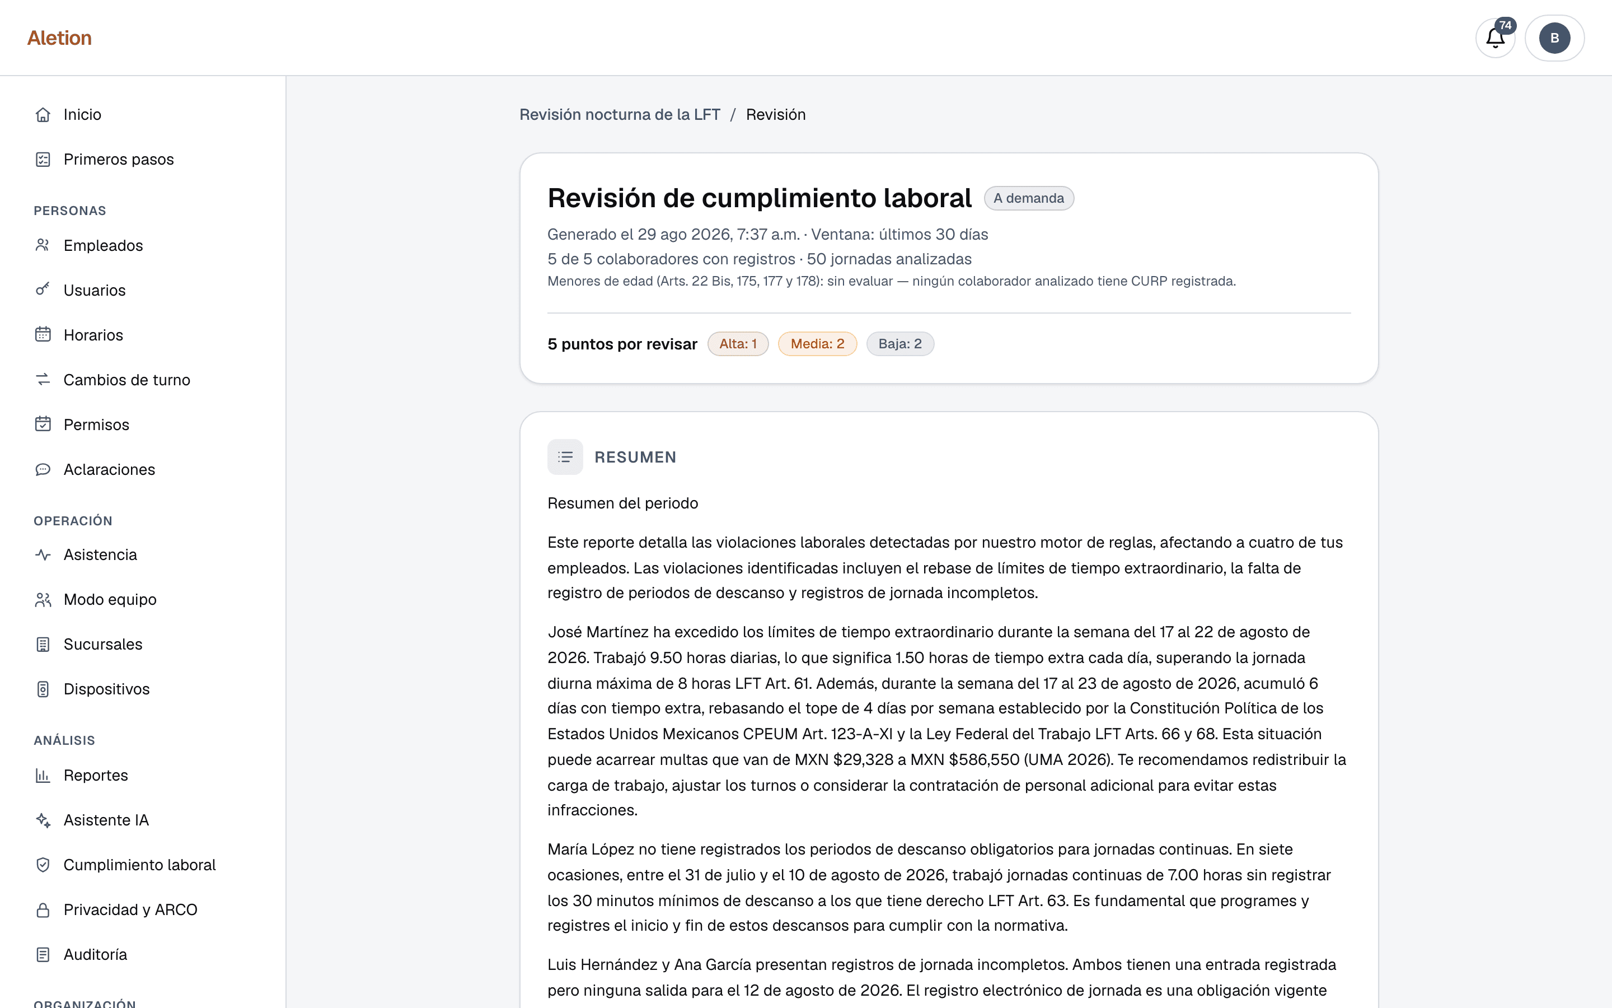
Task: Click the A demanda badge
Action: [1028, 198]
